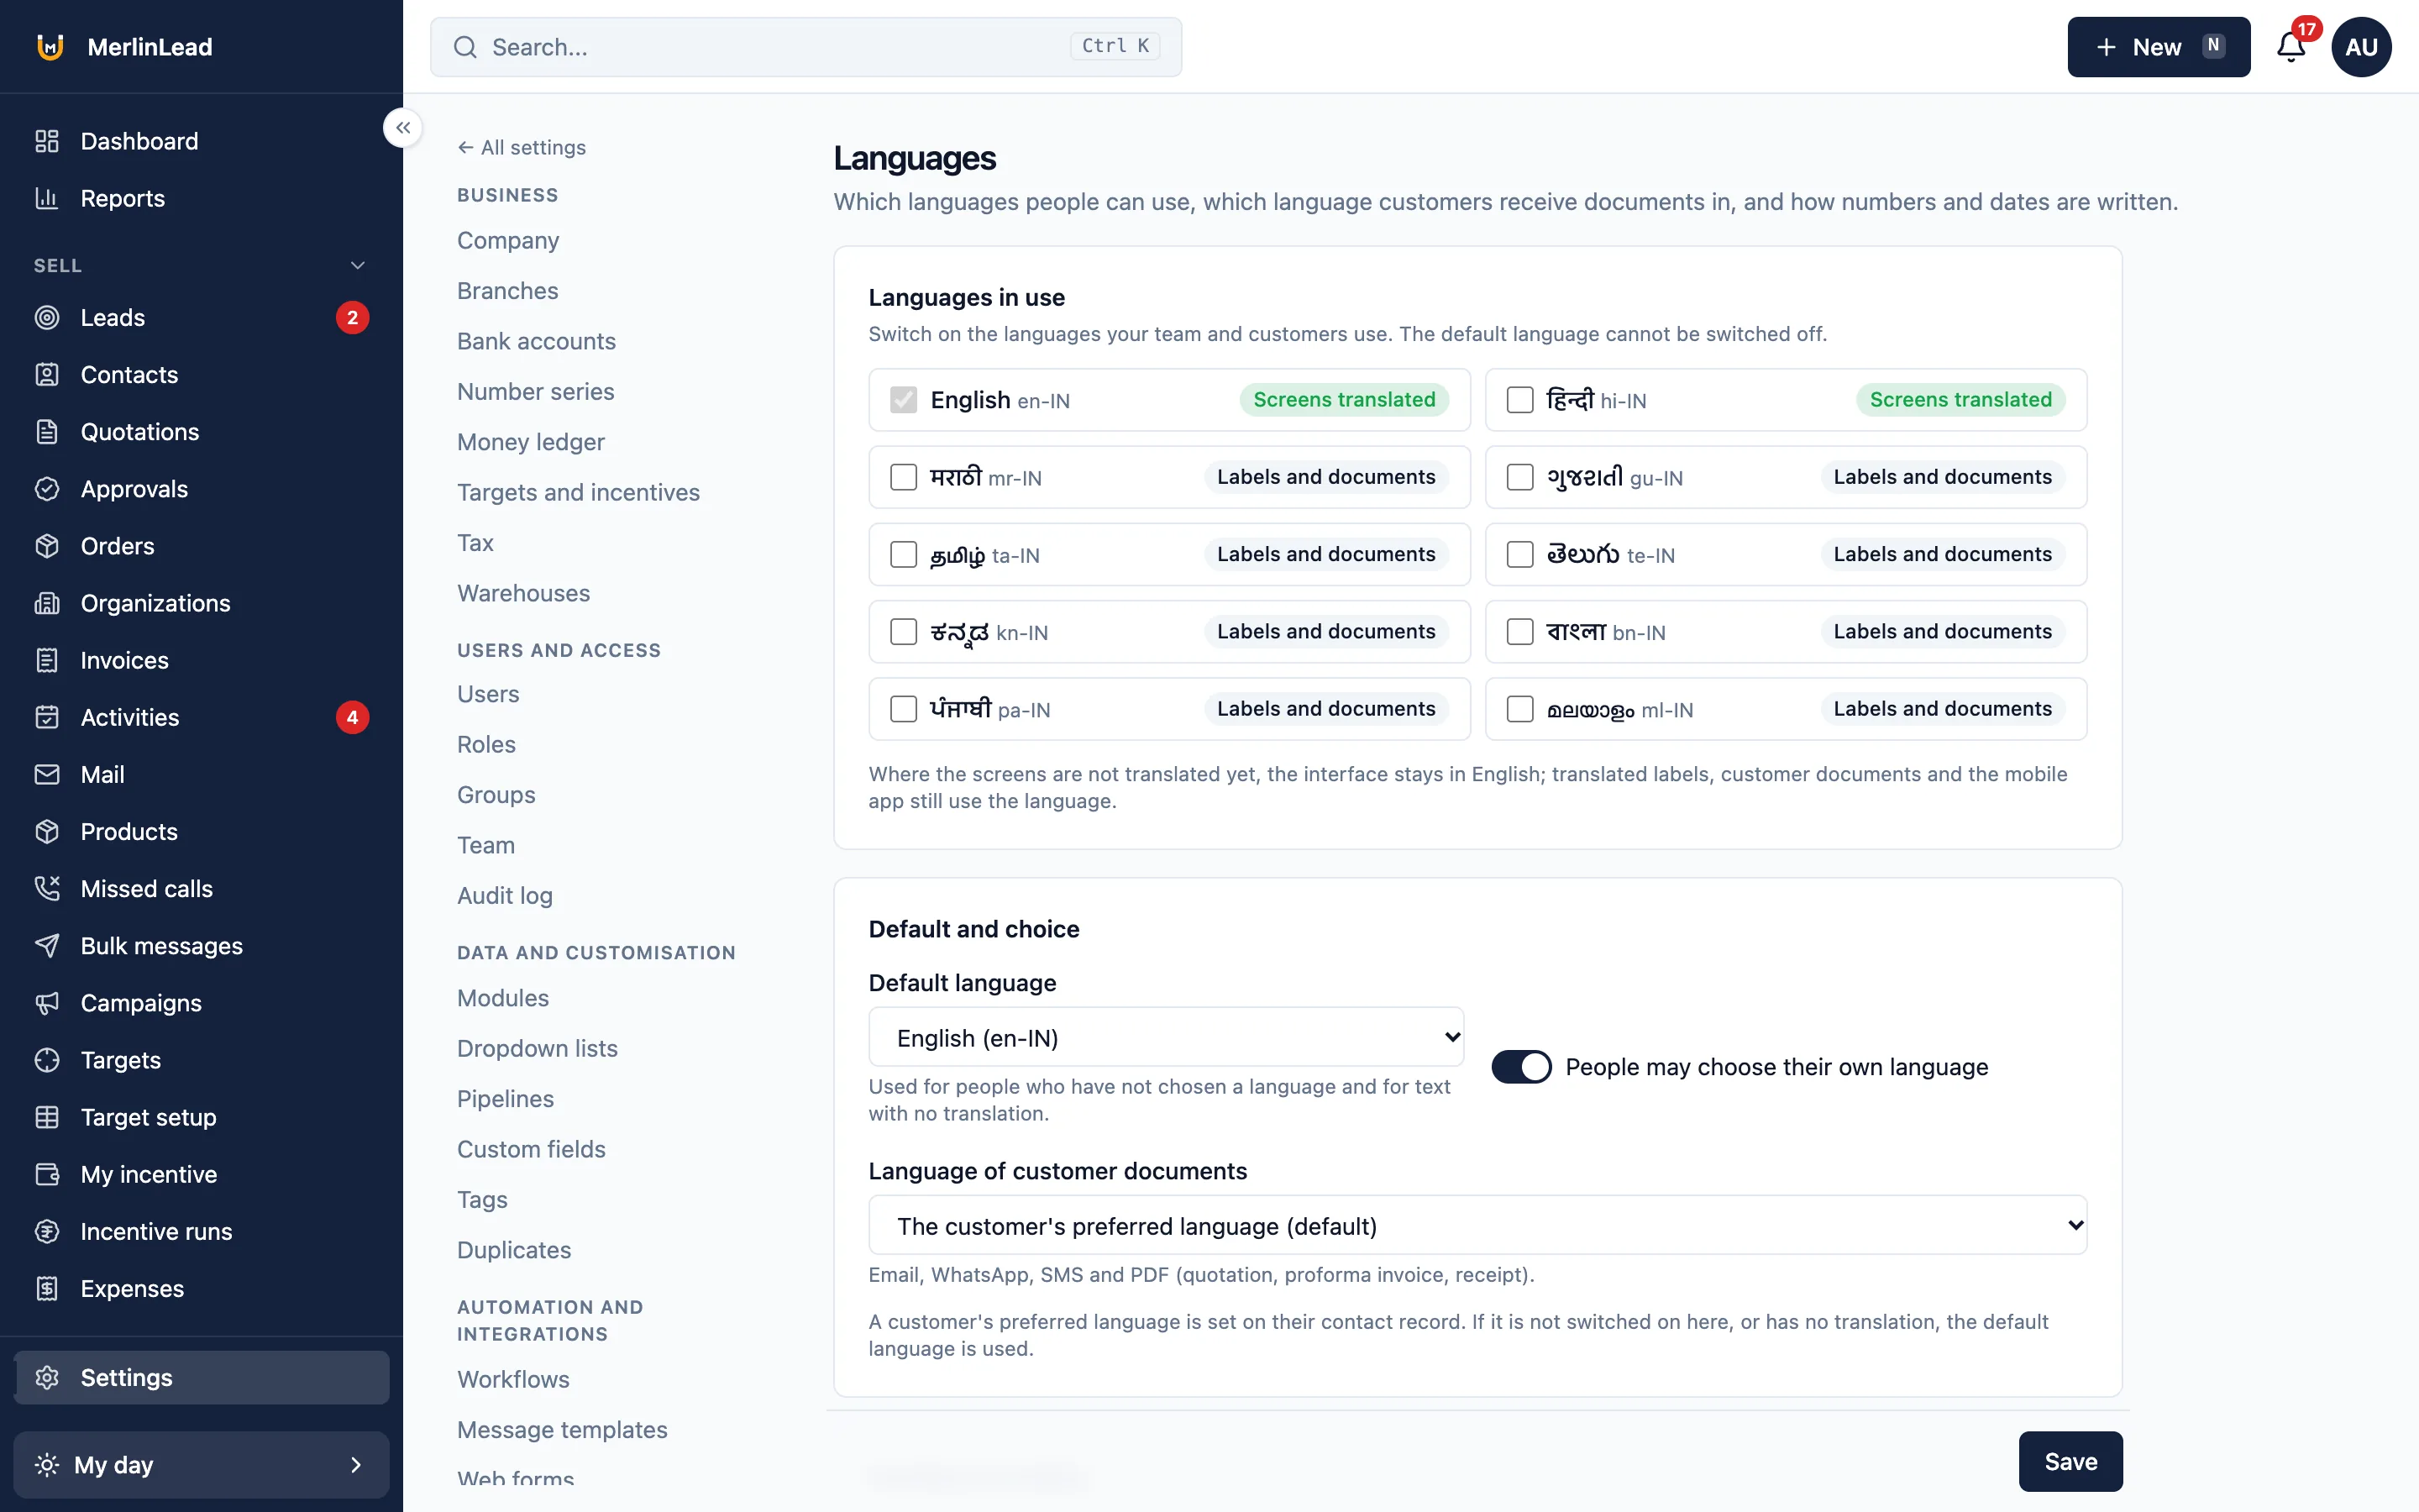Focus the Search input field

click(805, 47)
